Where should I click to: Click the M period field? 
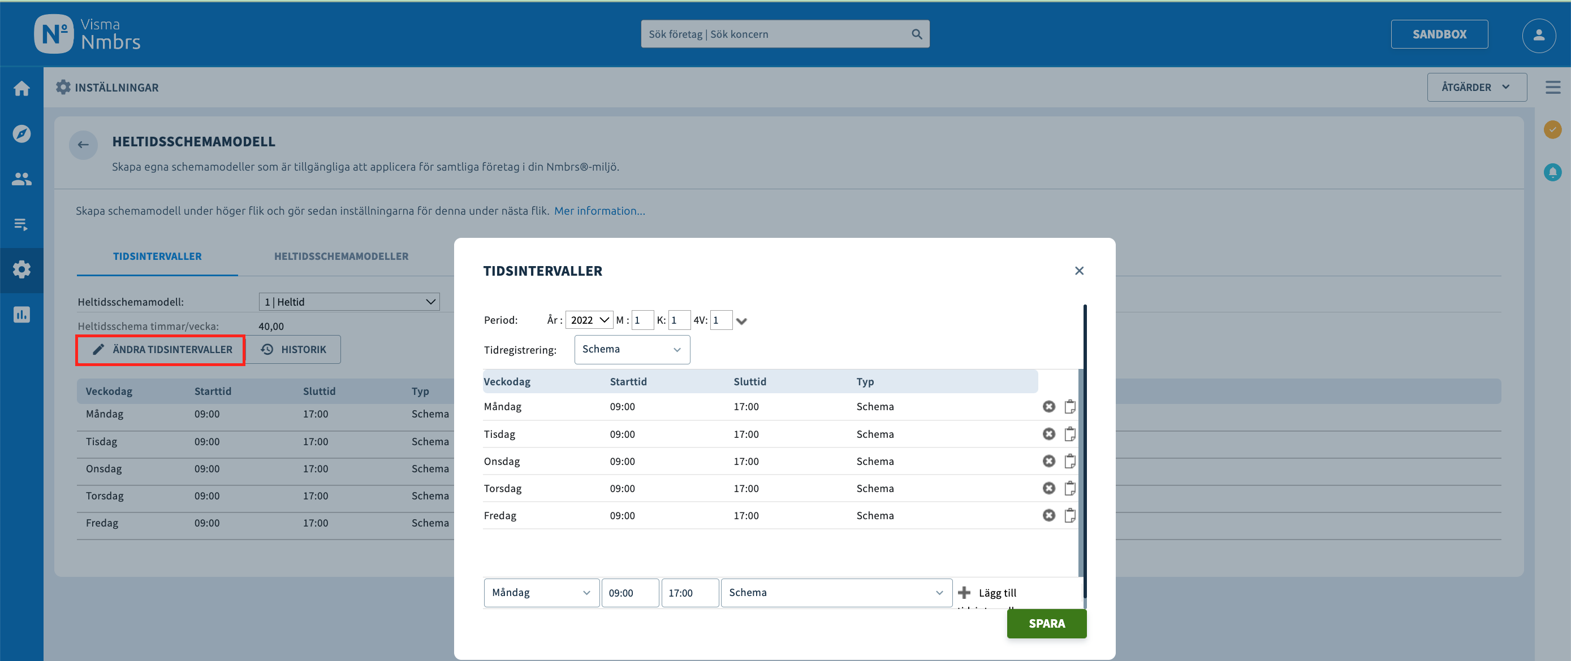point(642,320)
